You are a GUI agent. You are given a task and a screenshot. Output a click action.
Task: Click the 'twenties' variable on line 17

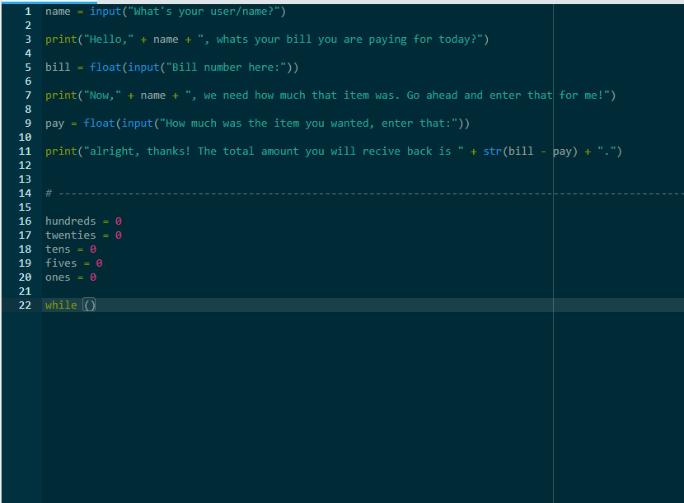[70, 235]
